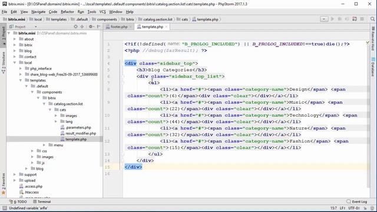Click scroll from source target icon
The image size is (377, 212).
[75, 26]
